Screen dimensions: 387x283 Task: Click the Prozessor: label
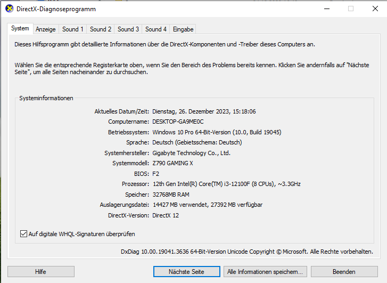tap(135, 184)
